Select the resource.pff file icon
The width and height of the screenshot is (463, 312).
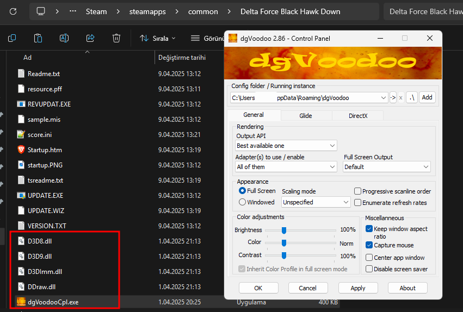pyautogui.click(x=21, y=89)
